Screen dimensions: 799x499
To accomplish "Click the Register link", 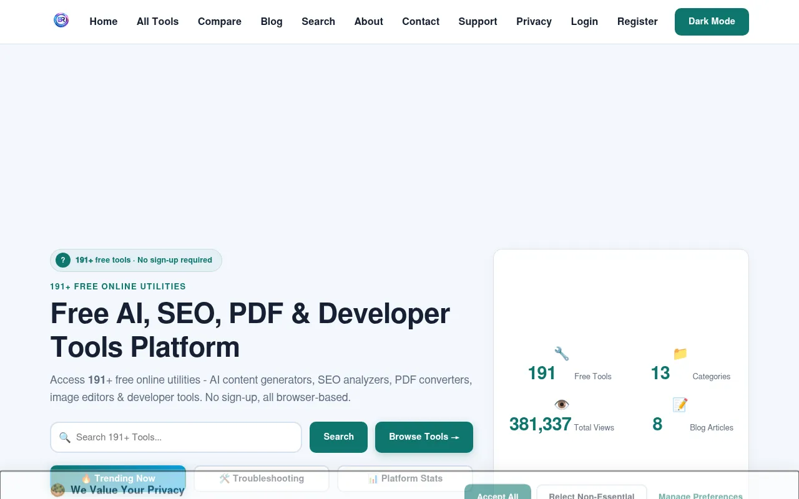I will pos(637,21).
